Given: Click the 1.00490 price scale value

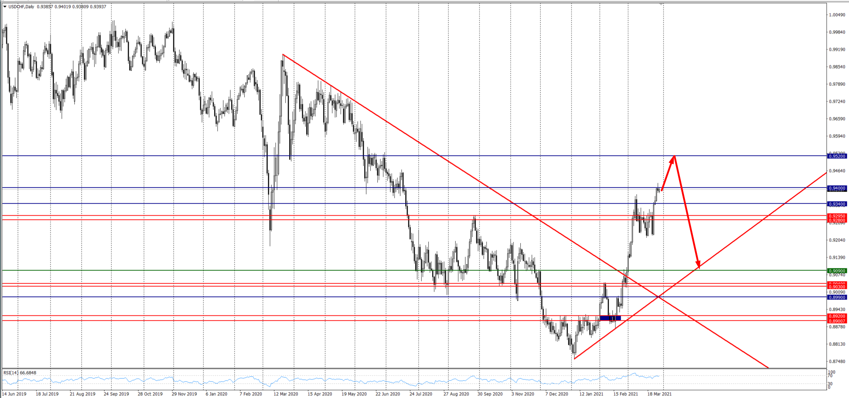Looking at the screenshot, I should pos(837,15).
